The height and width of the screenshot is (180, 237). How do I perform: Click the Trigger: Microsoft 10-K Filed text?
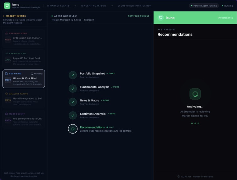[x=73, y=20]
